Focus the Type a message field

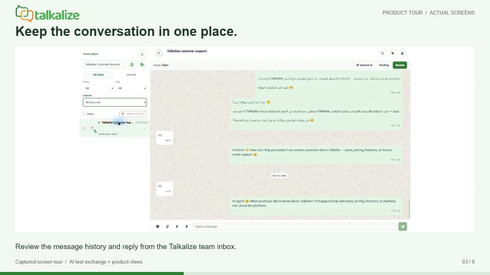294,226
